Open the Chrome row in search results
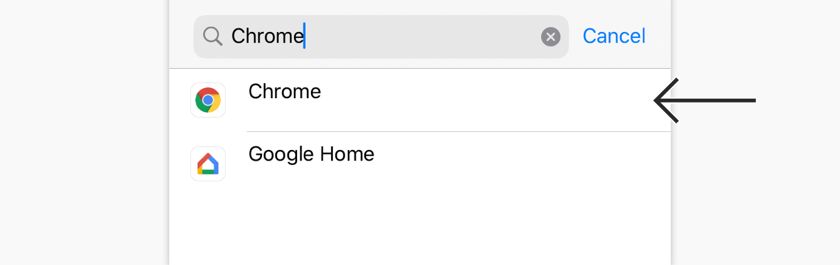Viewport: 840px width, 265px height. tap(420, 100)
